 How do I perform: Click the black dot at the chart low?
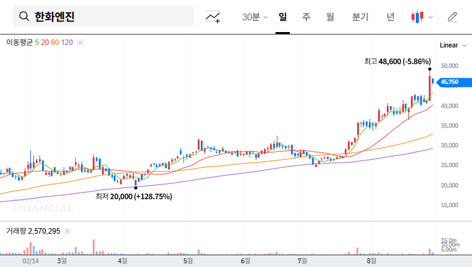click(135, 188)
